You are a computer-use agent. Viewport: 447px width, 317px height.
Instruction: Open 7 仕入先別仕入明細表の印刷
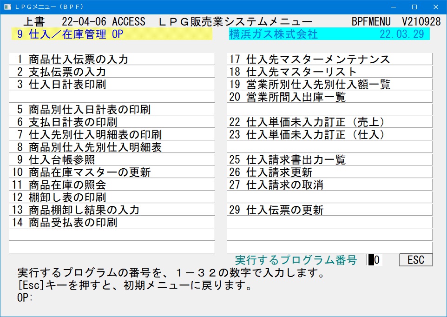[x=112, y=134]
